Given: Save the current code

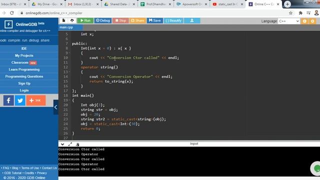Looking at the screenshot, I should (x=154, y=20).
